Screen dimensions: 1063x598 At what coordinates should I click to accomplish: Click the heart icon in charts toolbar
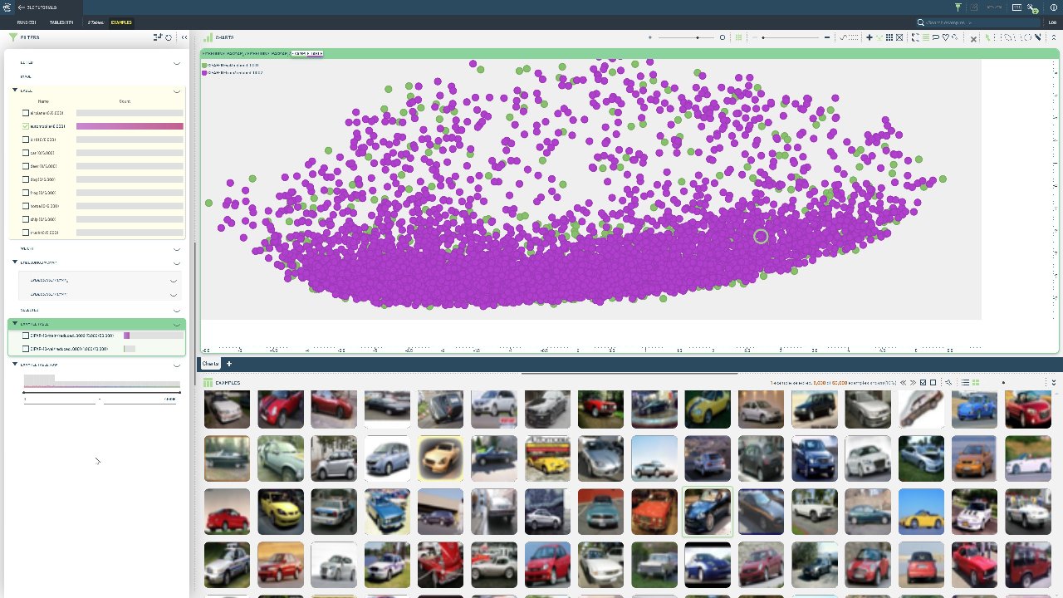(945, 37)
